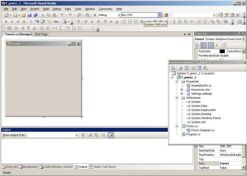Viewport: 247px width, 176px height.
Task: Select System.Drawing reference
Action: point(201,114)
